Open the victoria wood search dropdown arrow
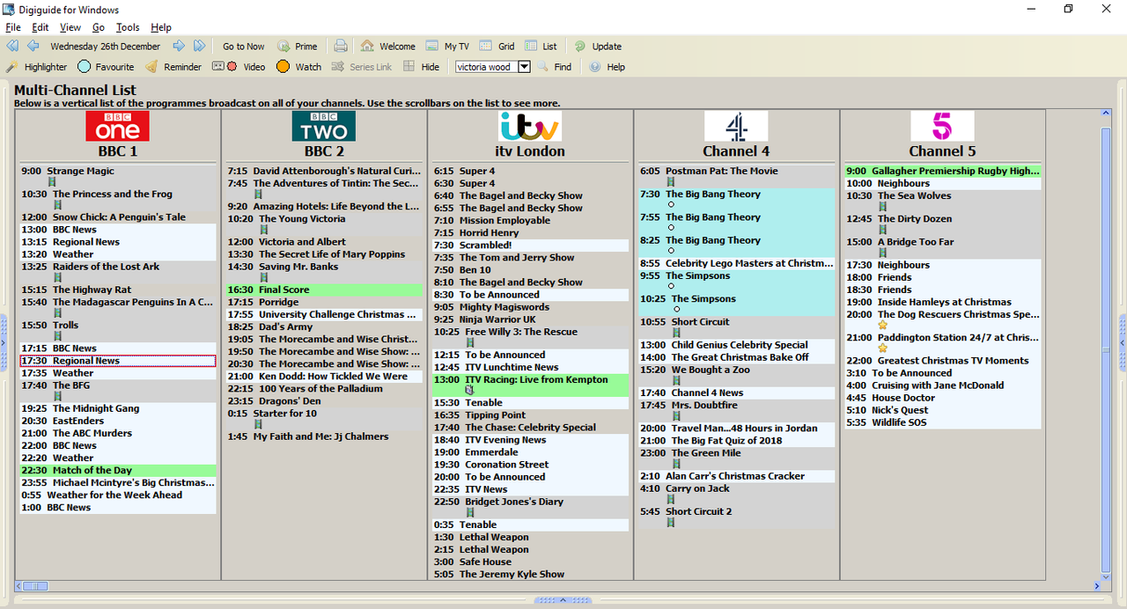This screenshot has height=609, width=1127. click(x=524, y=67)
